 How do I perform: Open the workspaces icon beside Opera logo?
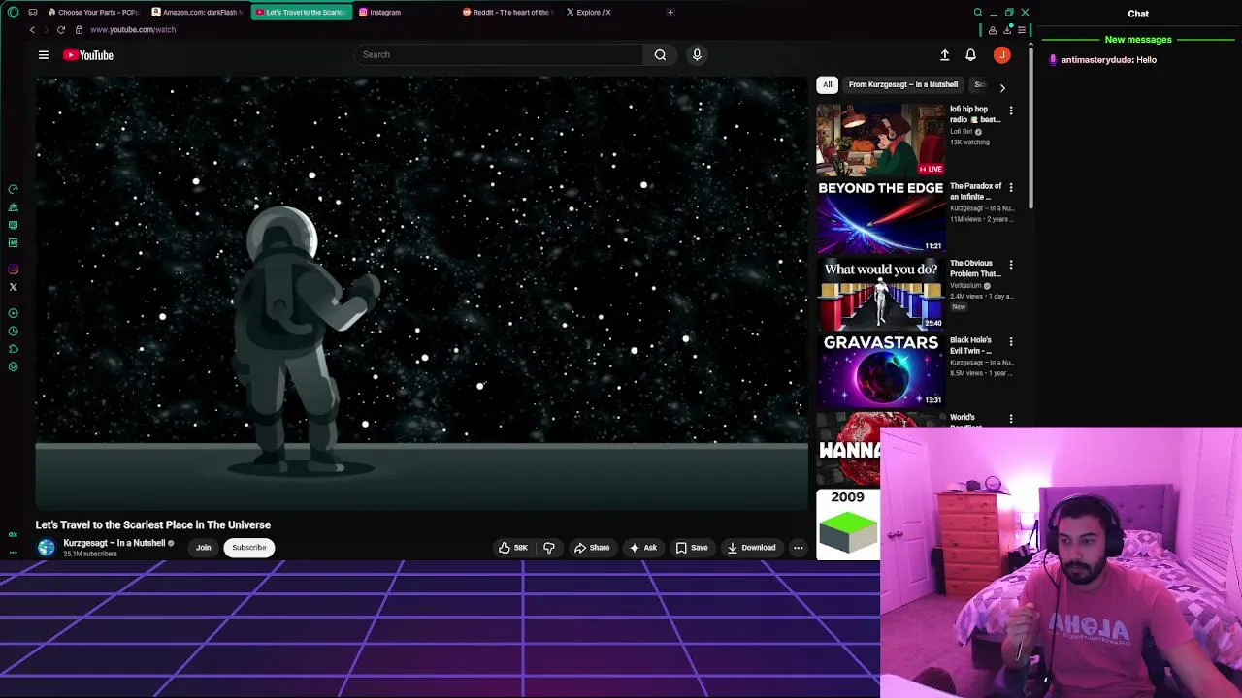click(x=33, y=12)
